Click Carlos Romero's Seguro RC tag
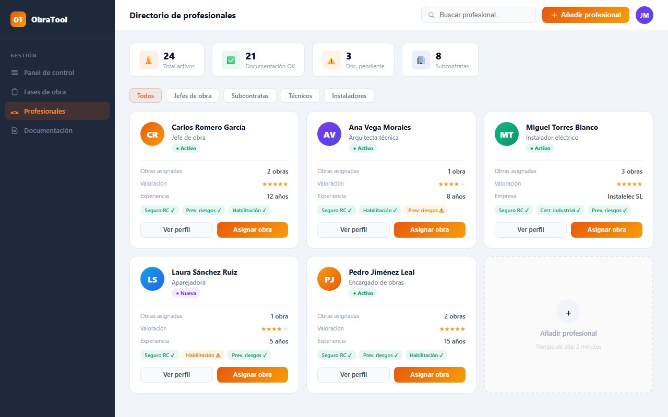Image resolution: width=668 pixels, height=417 pixels. click(x=160, y=211)
